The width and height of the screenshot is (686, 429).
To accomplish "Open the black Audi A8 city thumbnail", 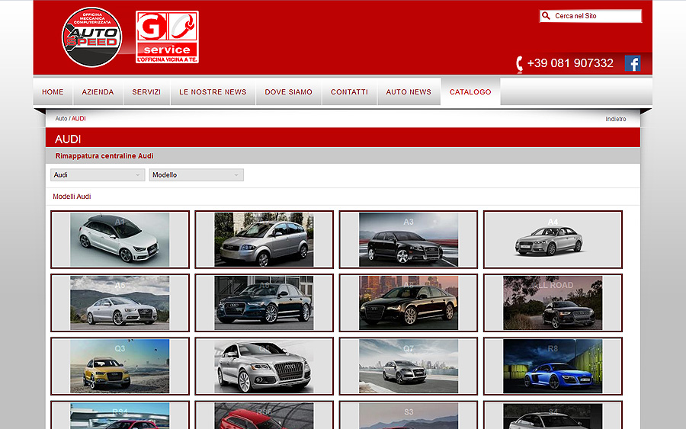I will click(409, 303).
